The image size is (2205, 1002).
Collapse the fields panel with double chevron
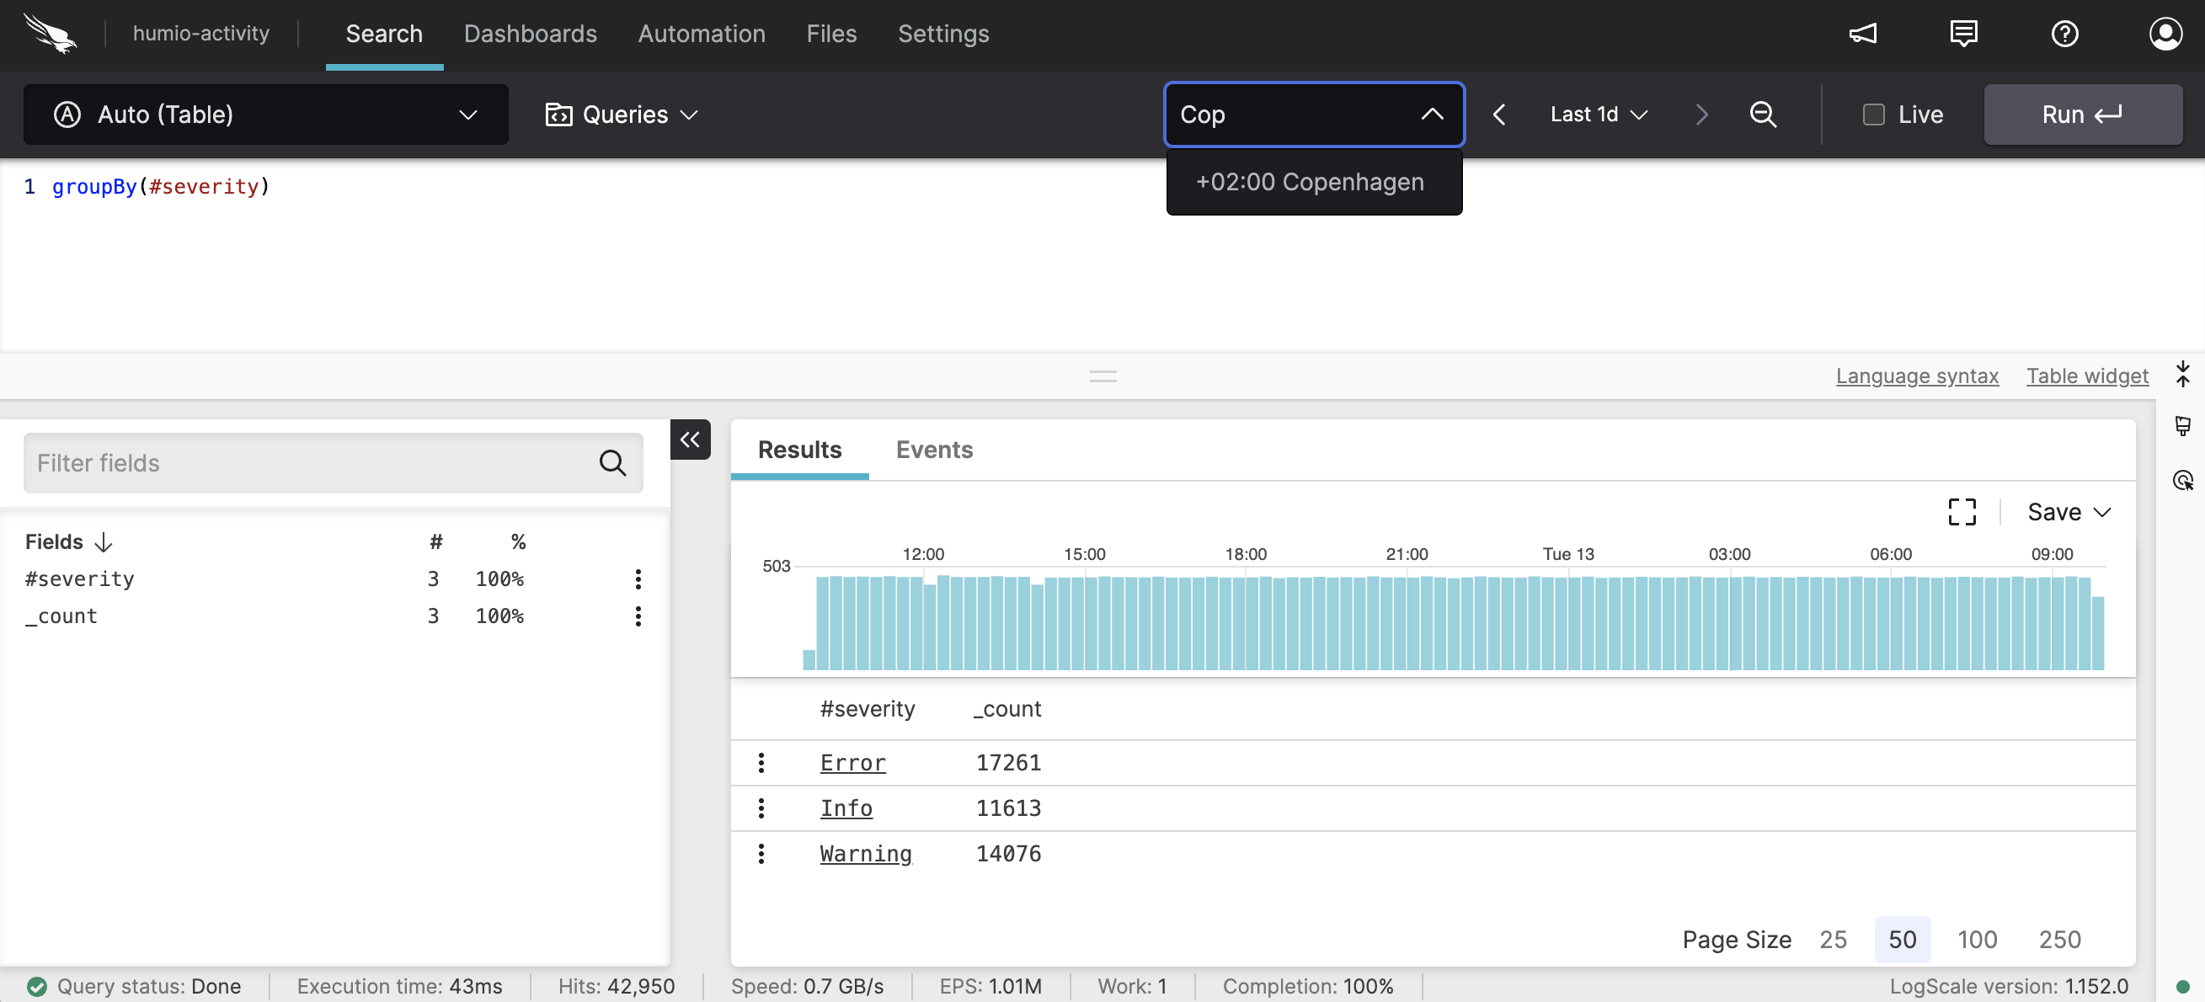coord(690,440)
